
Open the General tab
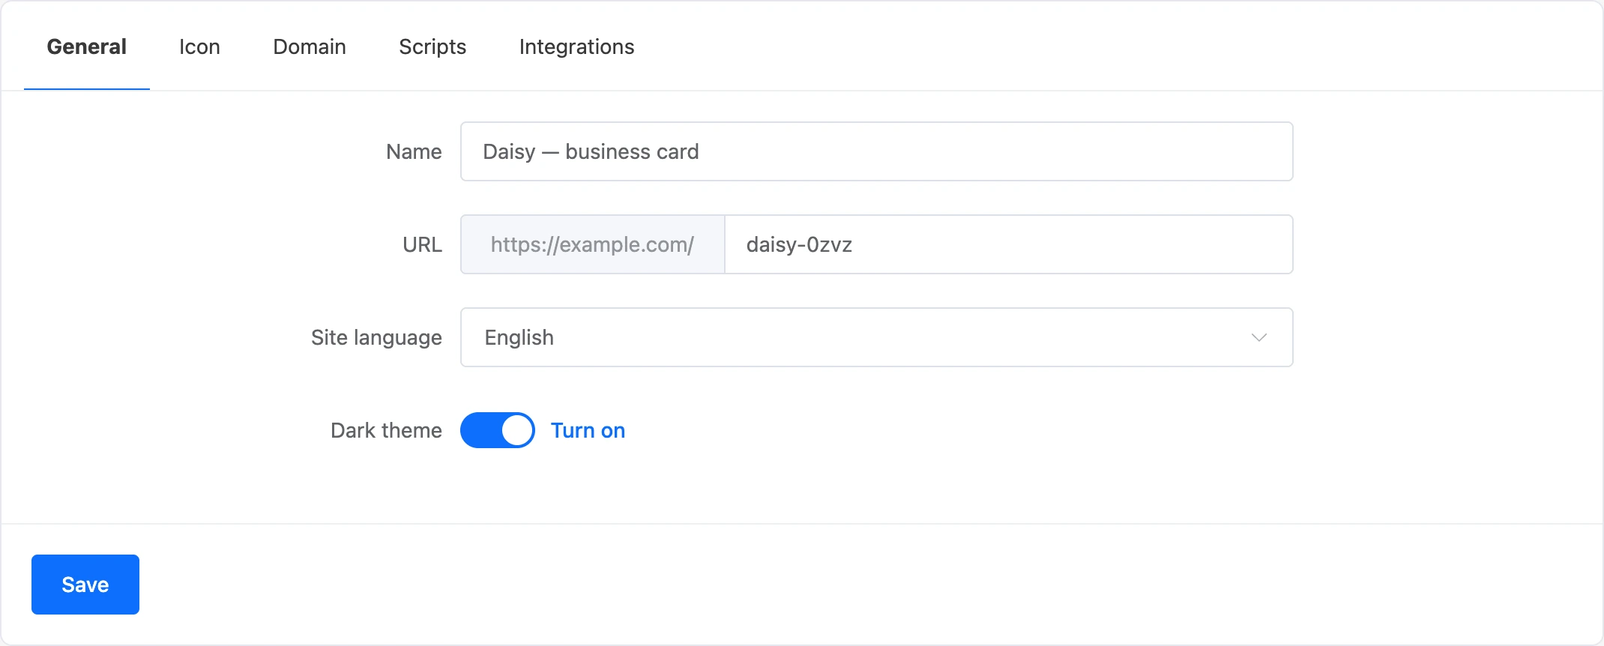pos(87,46)
